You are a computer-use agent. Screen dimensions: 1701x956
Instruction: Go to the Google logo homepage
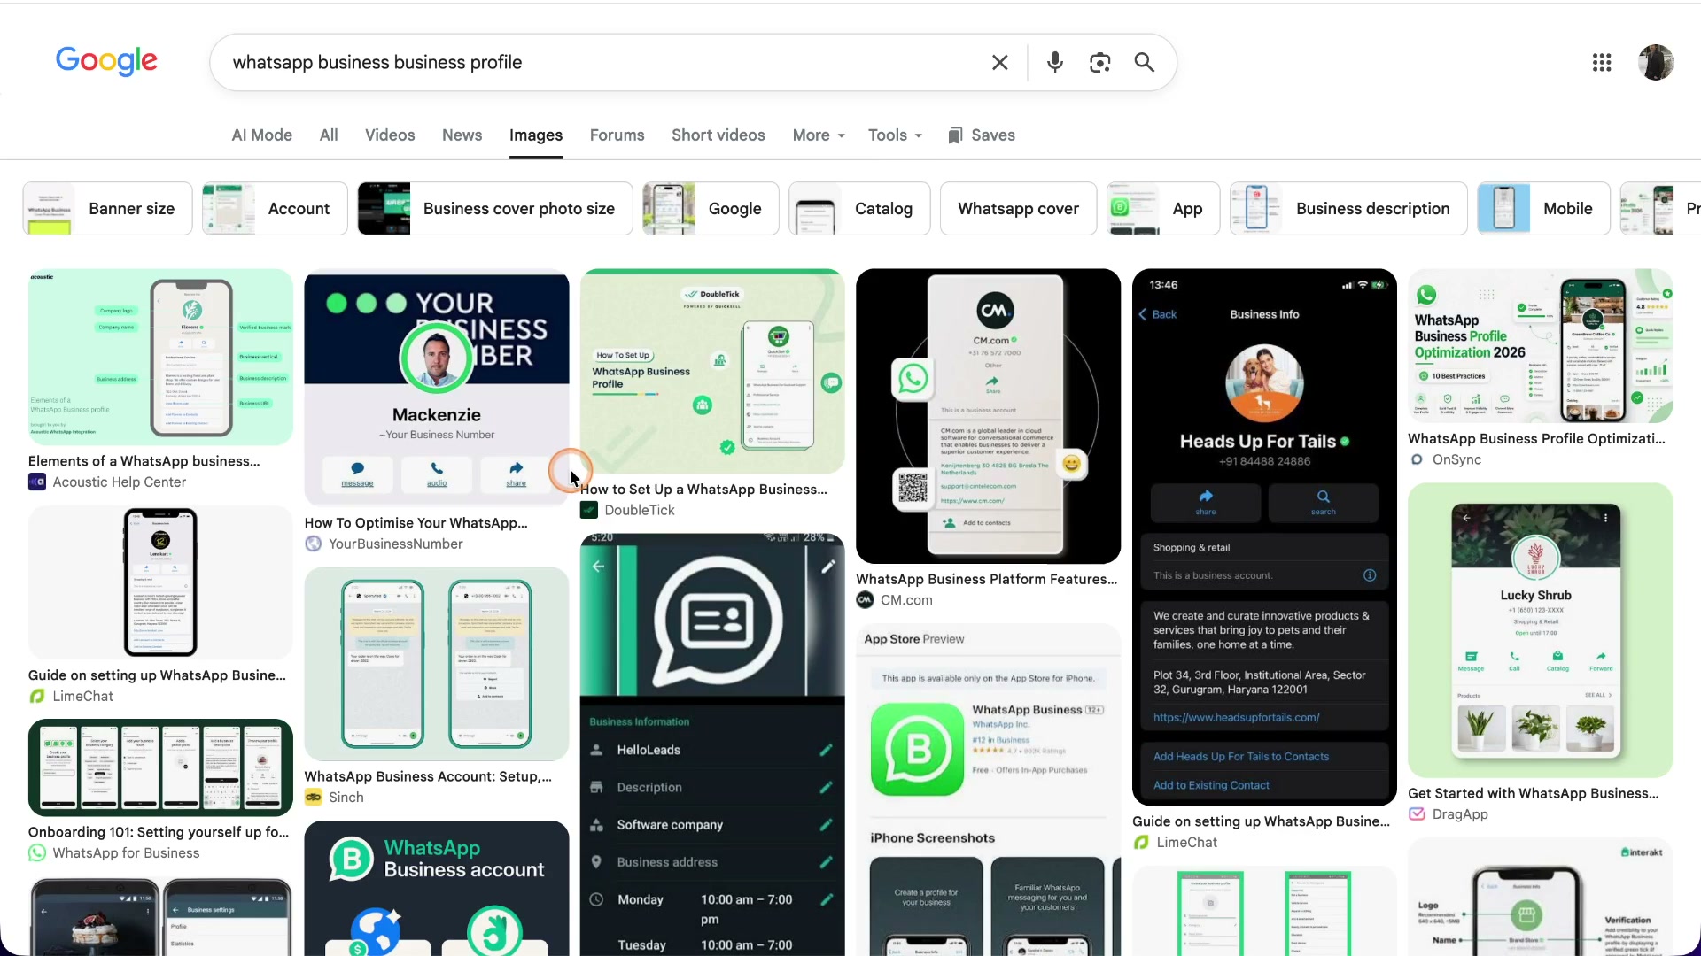[106, 61]
